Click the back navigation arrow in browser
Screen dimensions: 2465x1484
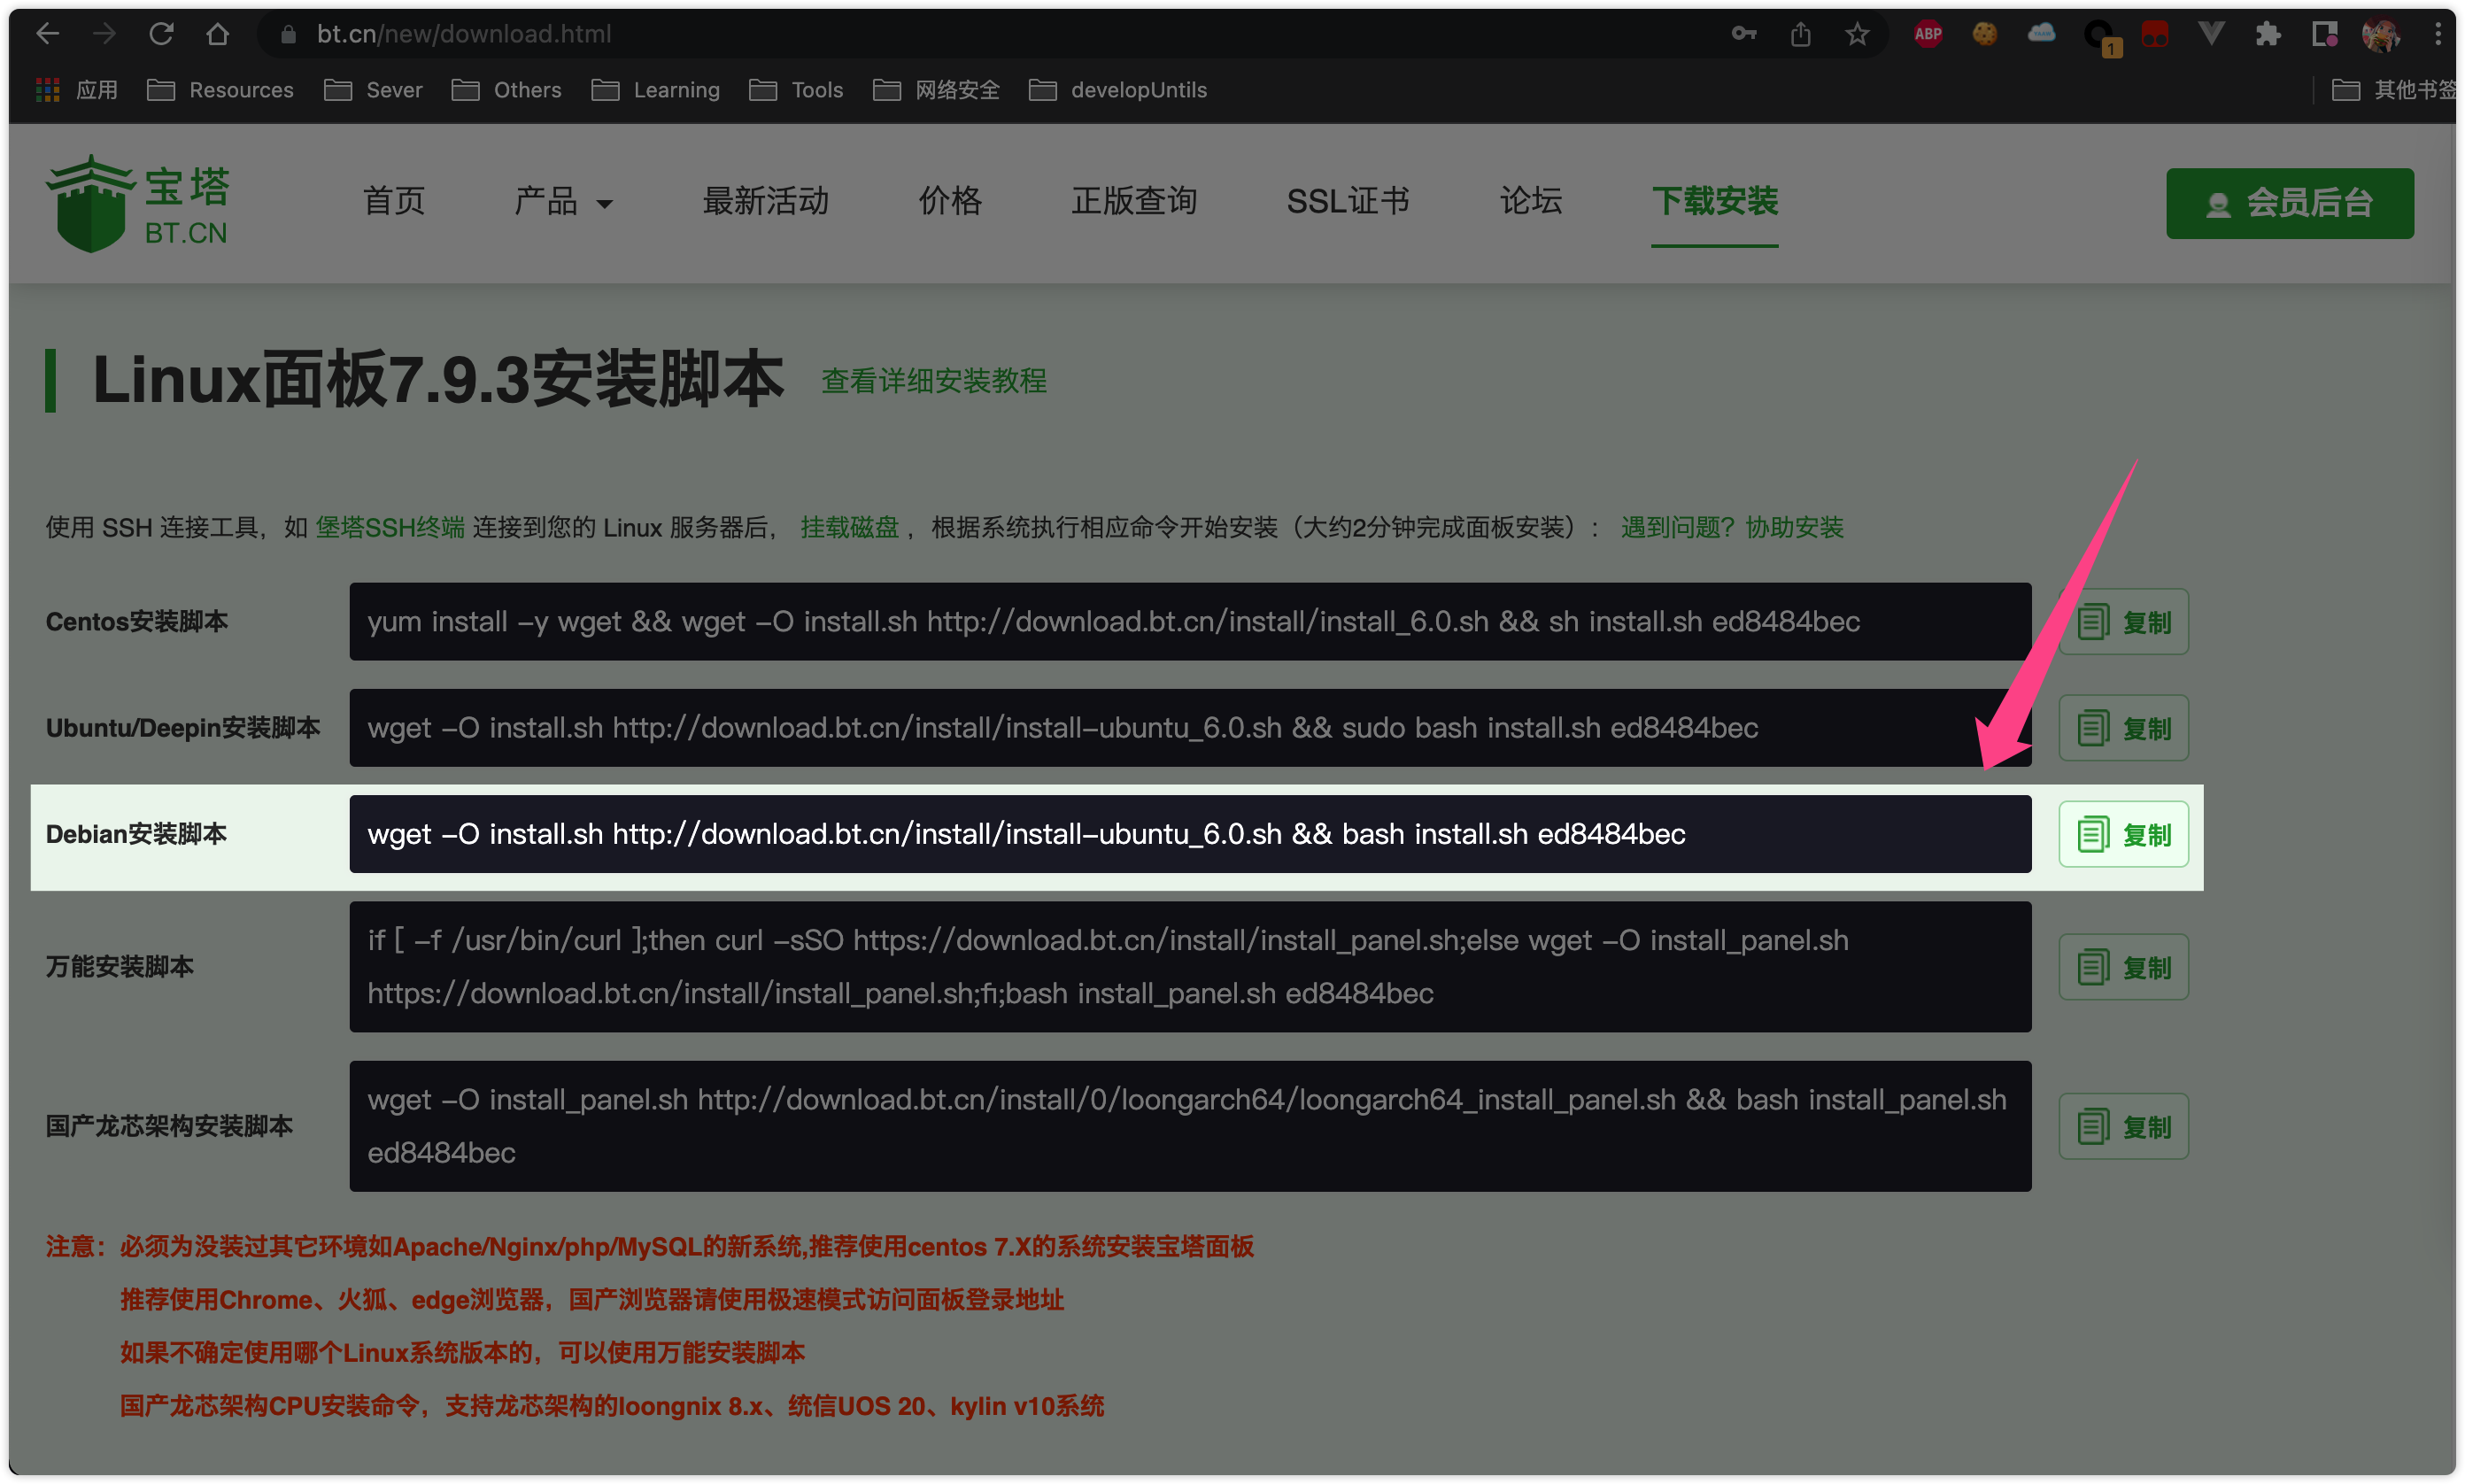click(x=48, y=30)
